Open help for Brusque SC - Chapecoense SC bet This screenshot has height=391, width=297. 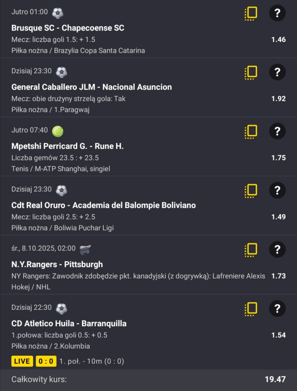point(277,13)
